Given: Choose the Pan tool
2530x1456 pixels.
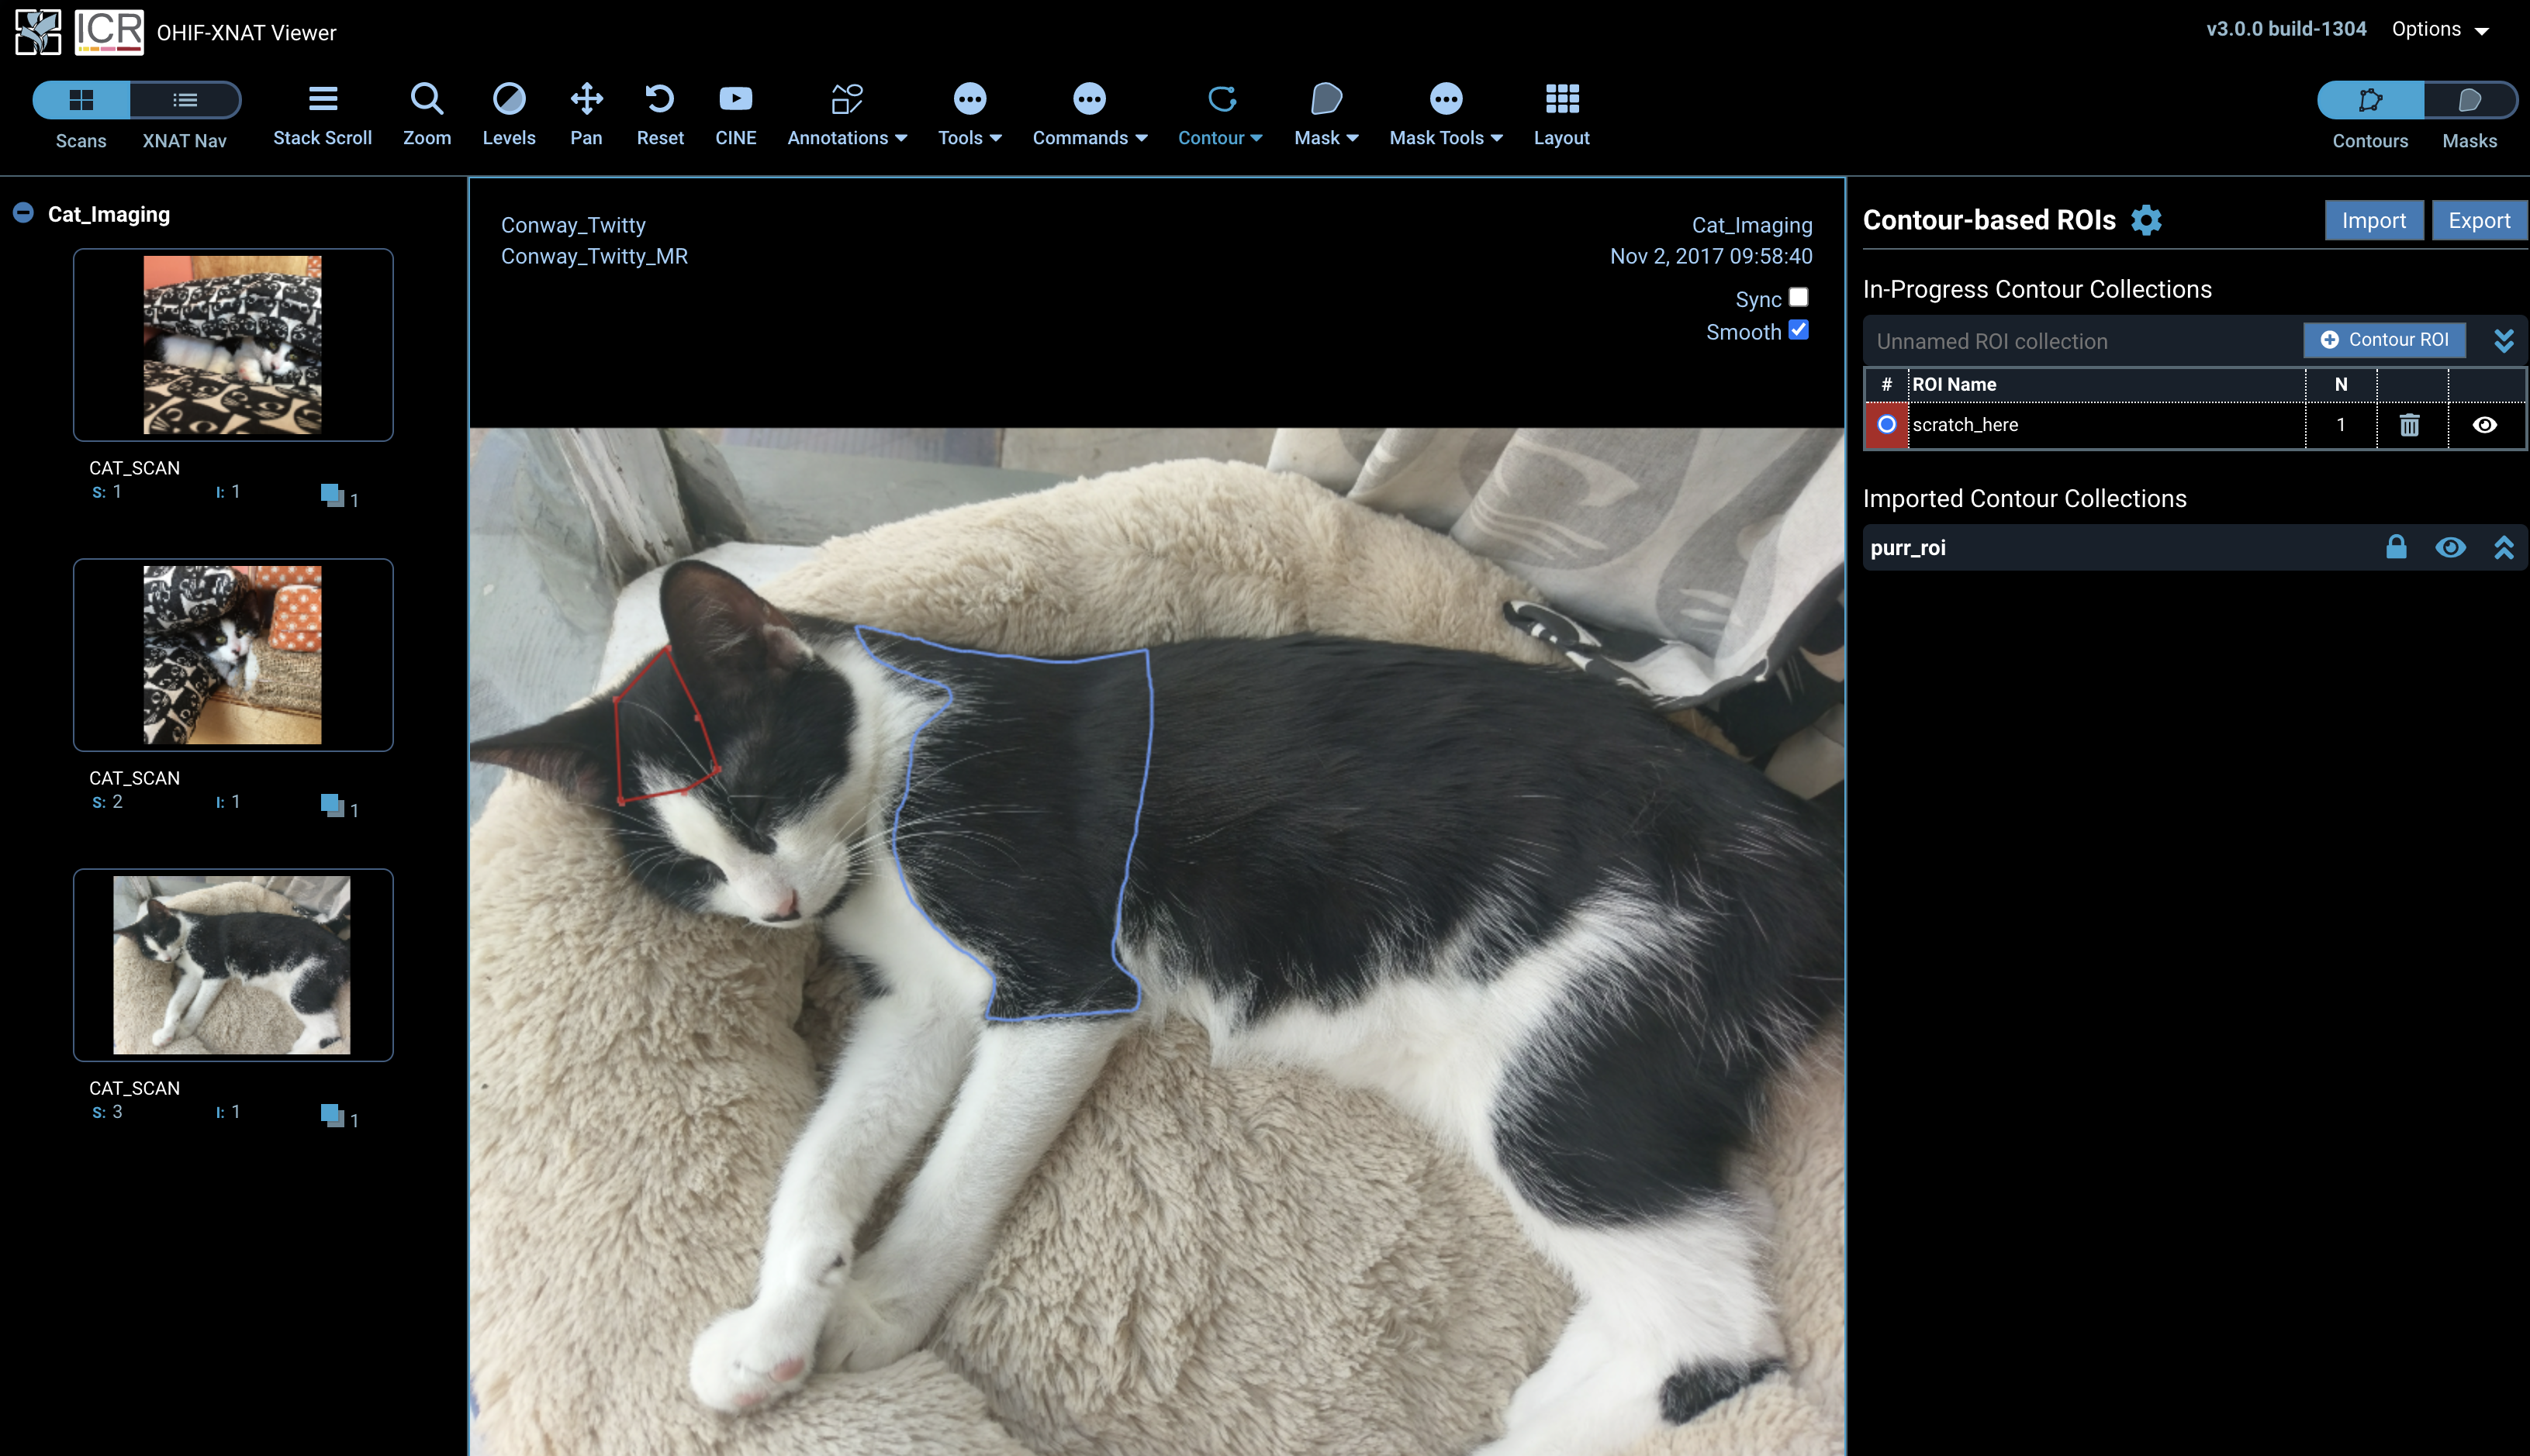Looking at the screenshot, I should point(586,114).
